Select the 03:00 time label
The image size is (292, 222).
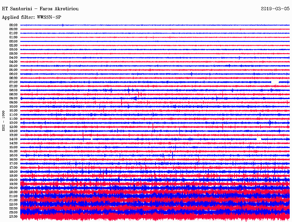(x=13, y=50)
